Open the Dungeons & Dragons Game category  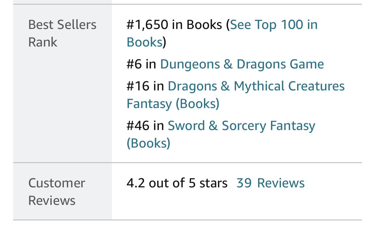coord(242,64)
